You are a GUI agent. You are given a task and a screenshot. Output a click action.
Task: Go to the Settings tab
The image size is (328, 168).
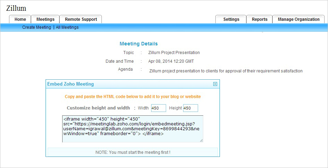click(231, 19)
